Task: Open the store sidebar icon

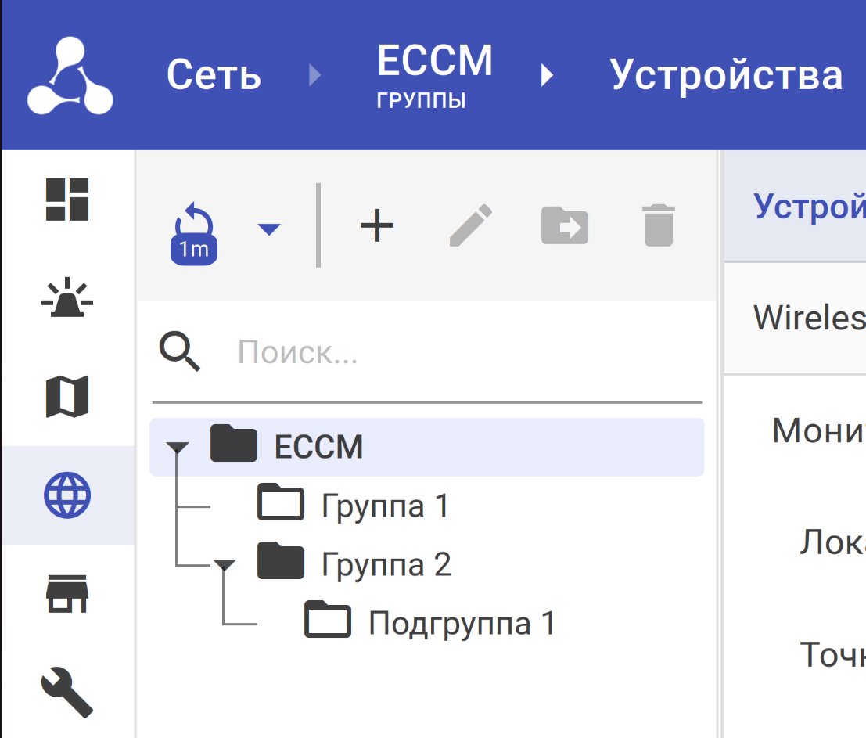Action: tap(67, 594)
